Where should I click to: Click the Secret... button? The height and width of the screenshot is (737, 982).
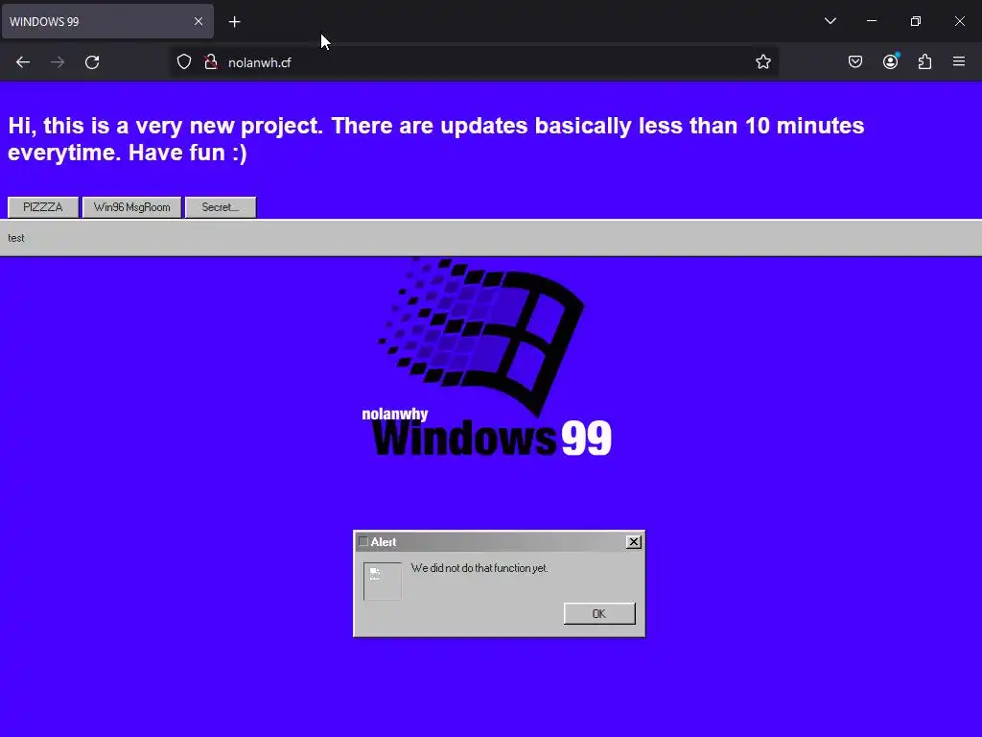pyautogui.click(x=221, y=207)
